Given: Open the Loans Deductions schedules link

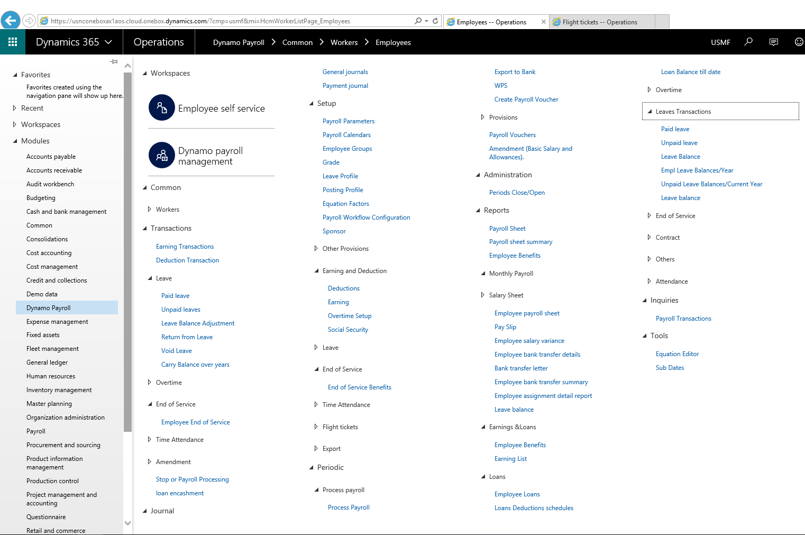Looking at the screenshot, I should pos(534,508).
